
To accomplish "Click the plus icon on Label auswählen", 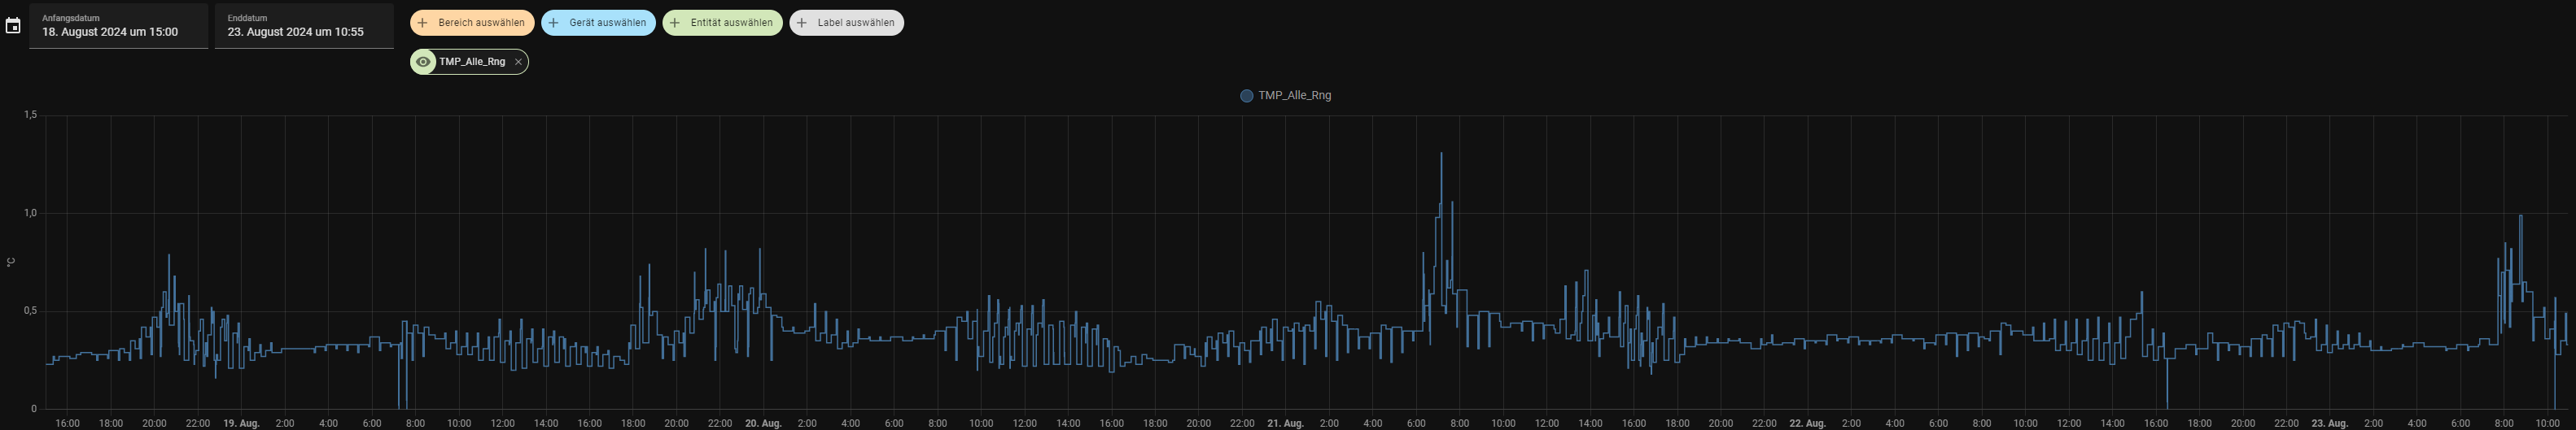I will click(802, 23).
